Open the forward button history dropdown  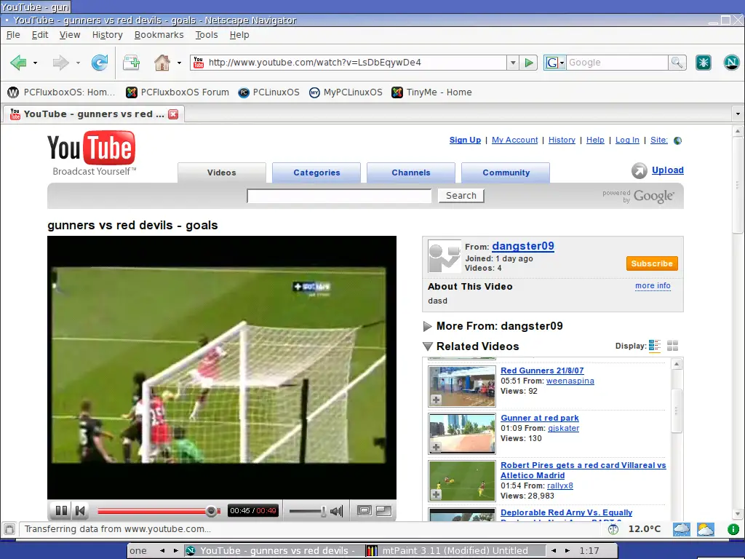coord(78,63)
